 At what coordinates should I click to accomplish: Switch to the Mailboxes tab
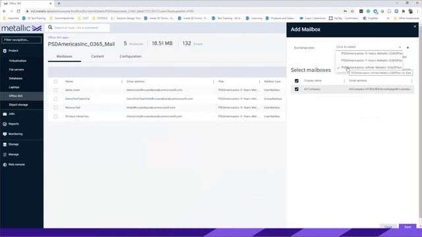[x=65, y=57]
